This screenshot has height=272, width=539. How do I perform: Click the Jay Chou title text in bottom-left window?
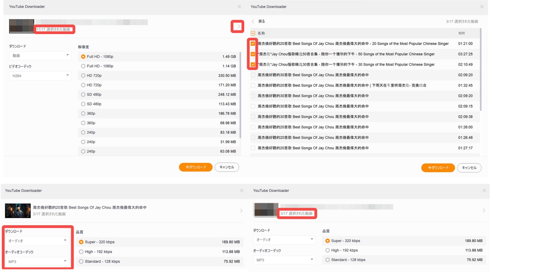[x=90, y=208]
